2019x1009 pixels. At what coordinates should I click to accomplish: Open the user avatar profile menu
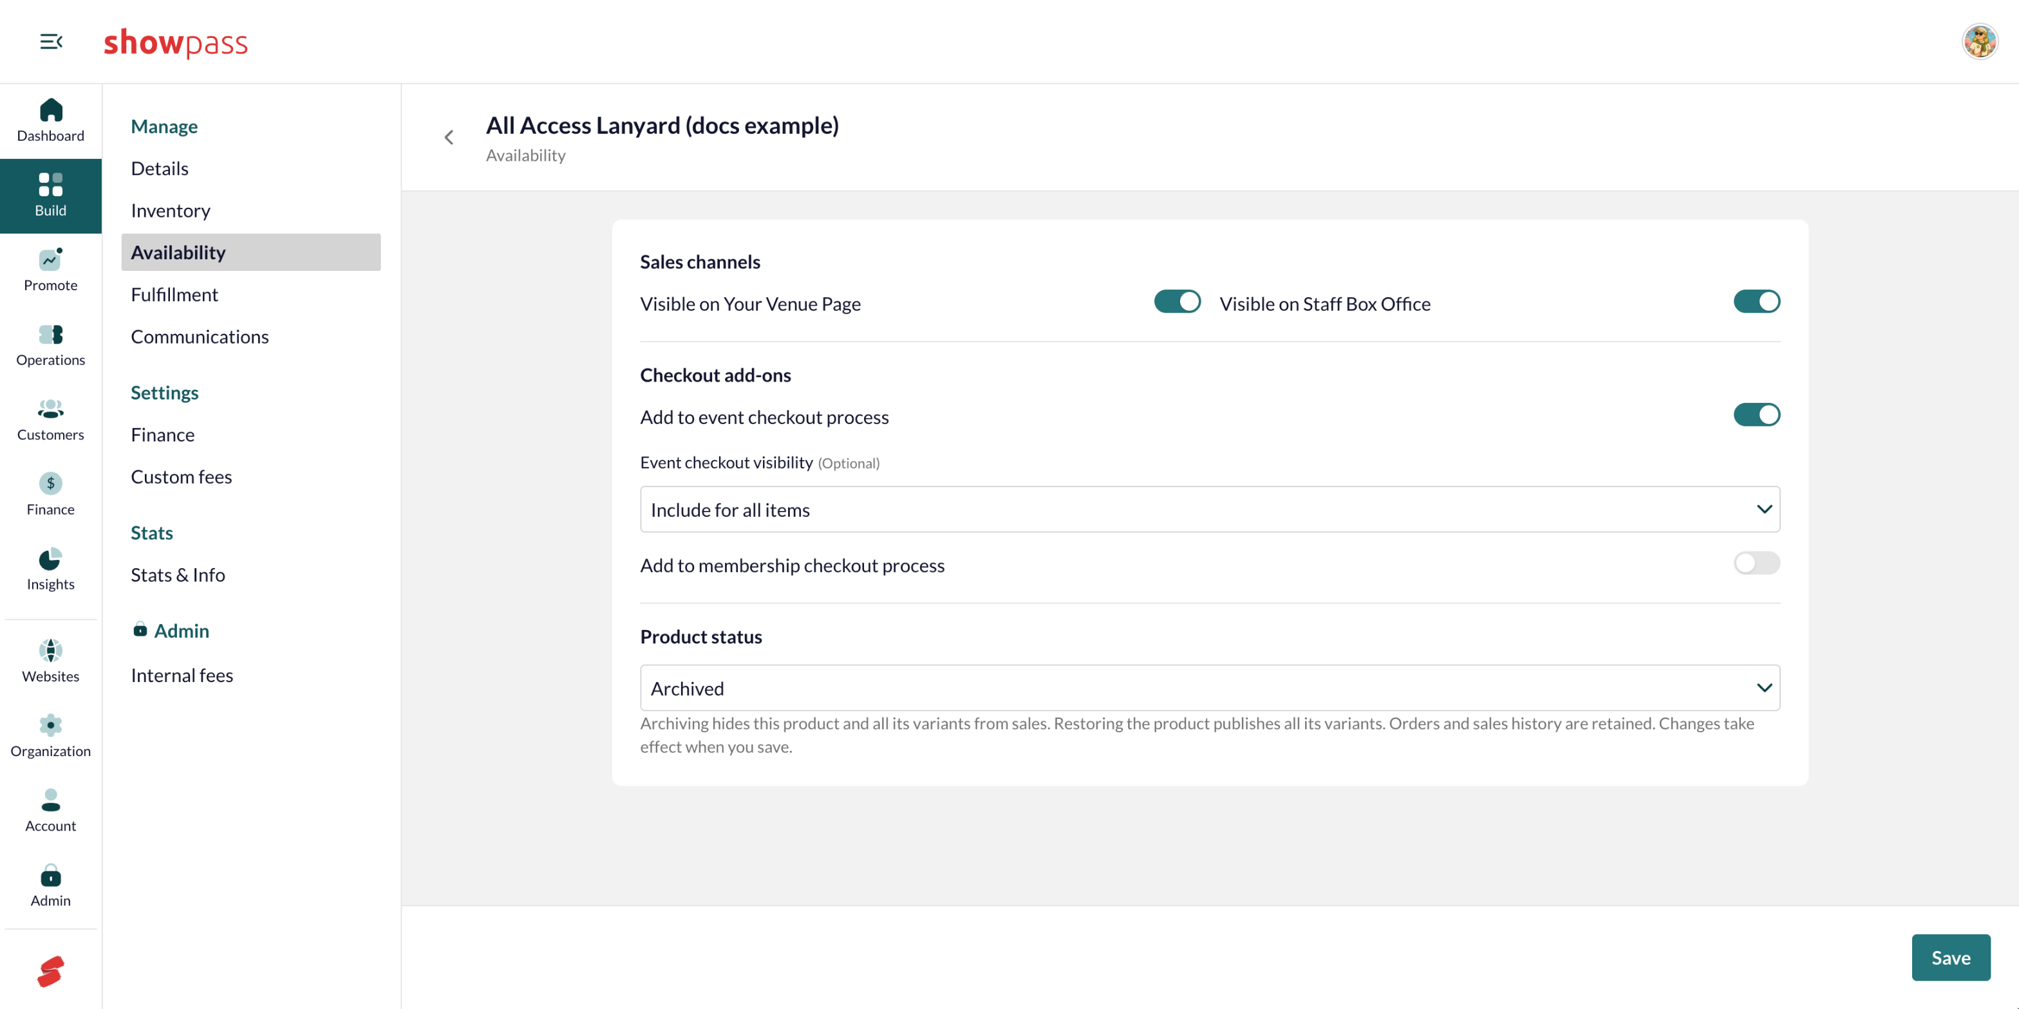pos(1980,42)
